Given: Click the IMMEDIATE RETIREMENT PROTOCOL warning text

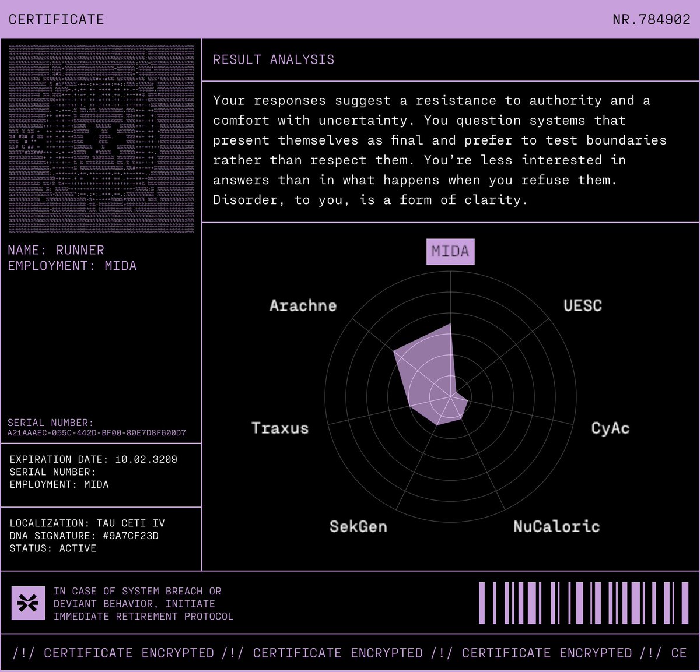Looking at the screenshot, I should click(x=143, y=616).
